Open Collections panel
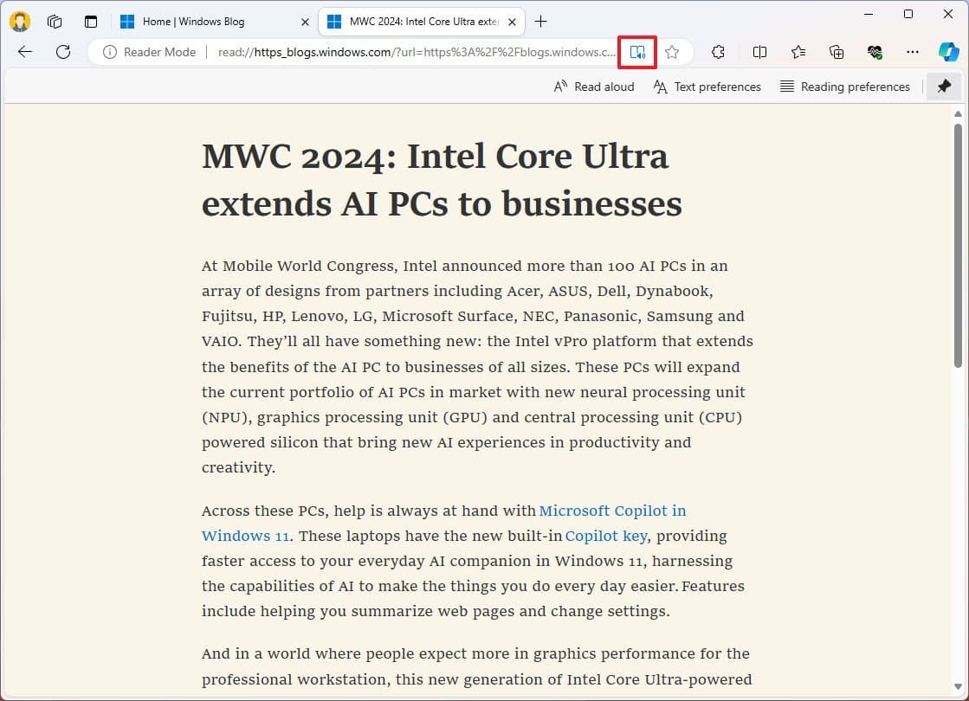The width and height of the screenshot is (969, 701). [837, 52]
